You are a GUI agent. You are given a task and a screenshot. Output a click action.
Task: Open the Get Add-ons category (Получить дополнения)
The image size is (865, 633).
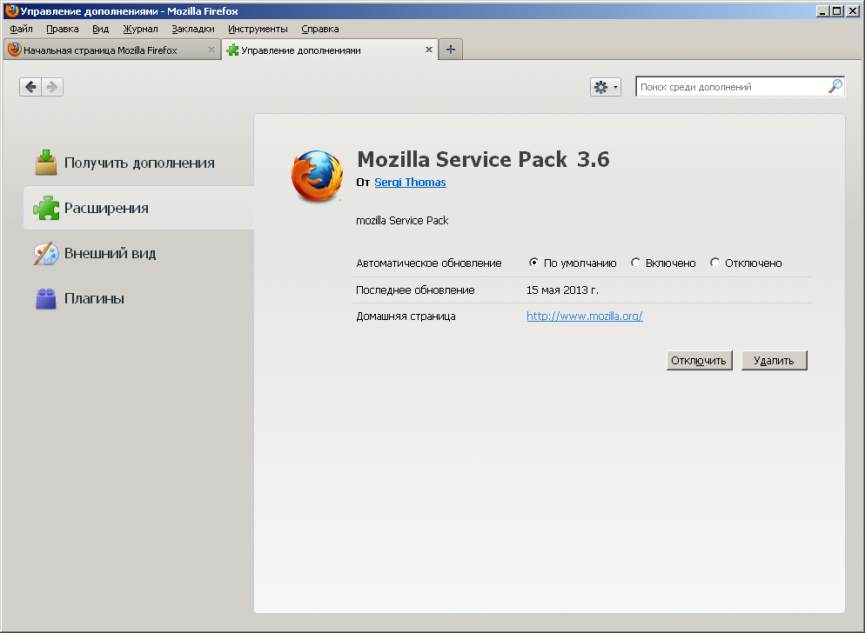coord(137,163)
